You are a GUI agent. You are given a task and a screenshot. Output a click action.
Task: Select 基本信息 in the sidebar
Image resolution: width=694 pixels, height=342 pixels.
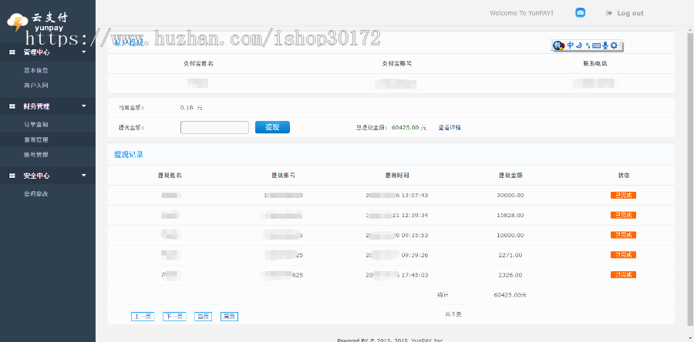(x=36, y=70)
